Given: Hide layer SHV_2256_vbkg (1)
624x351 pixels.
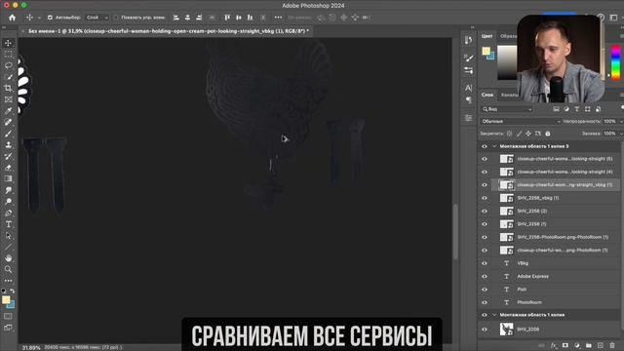Looking at the screenshot, I should point(485,198).
